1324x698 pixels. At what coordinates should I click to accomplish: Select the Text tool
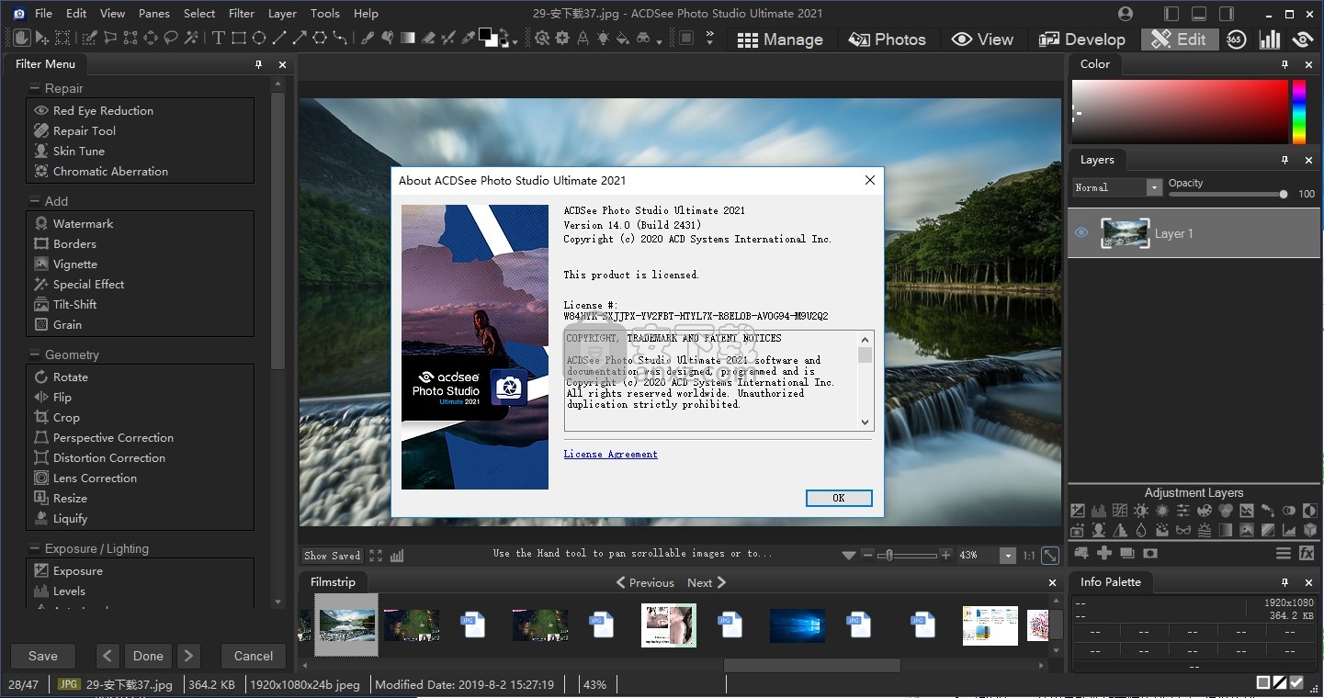click(x=218, y=39)
